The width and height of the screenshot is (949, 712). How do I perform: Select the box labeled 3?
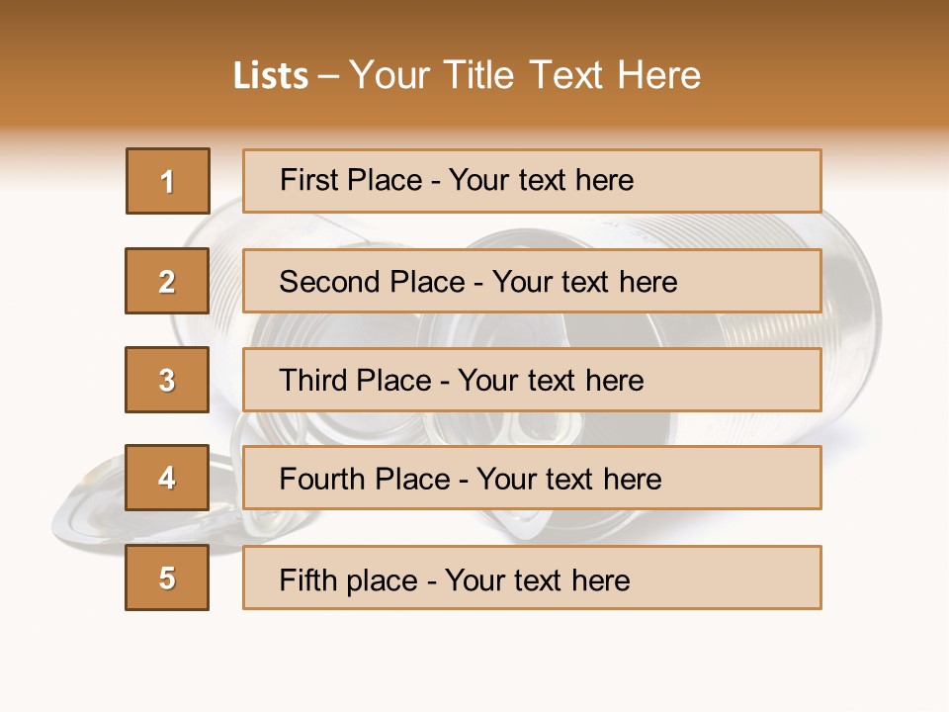point(167,380)
